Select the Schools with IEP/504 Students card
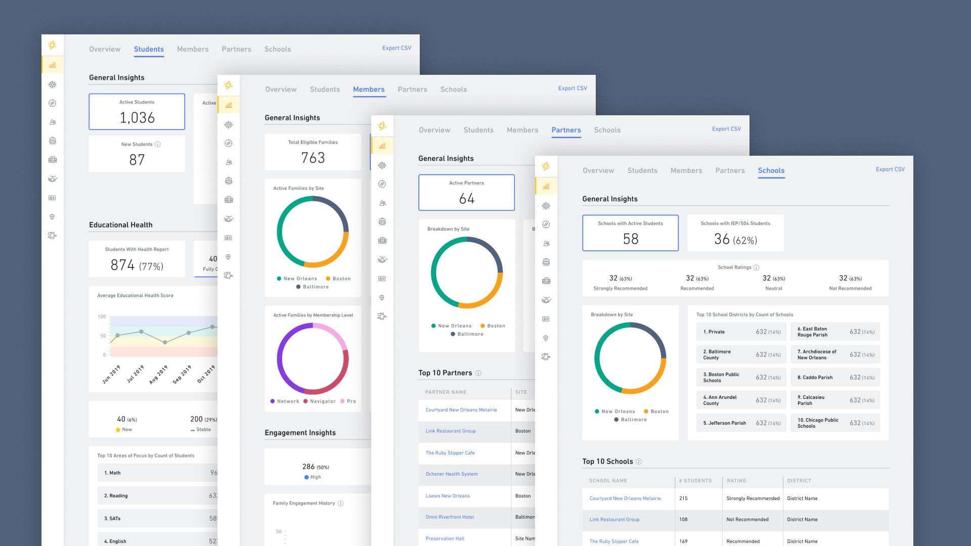The height and width of the screenshot is (546, 971). pos(735,233)
